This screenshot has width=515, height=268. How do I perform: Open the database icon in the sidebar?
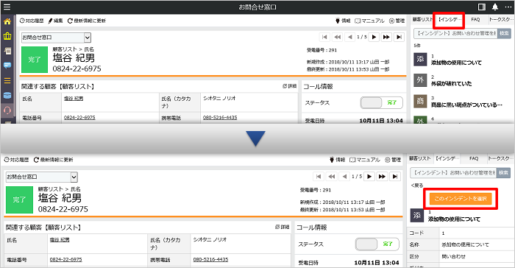[x=7, y=96]
